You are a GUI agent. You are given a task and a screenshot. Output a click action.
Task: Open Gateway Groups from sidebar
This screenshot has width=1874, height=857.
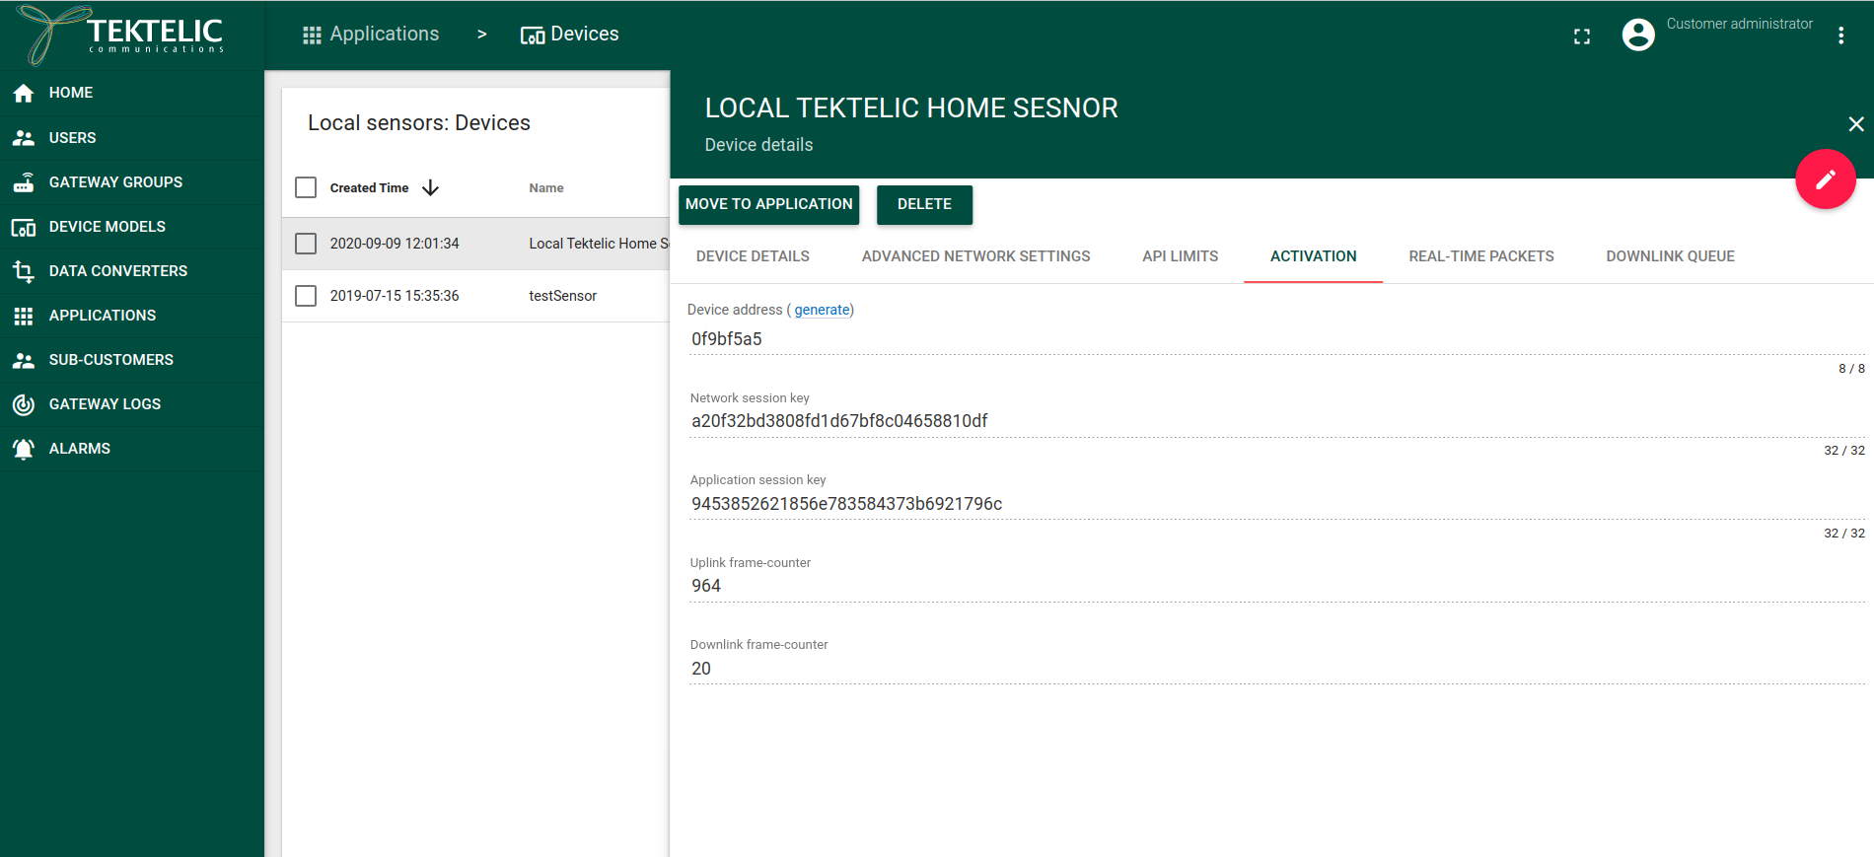(x=115, y=182)
